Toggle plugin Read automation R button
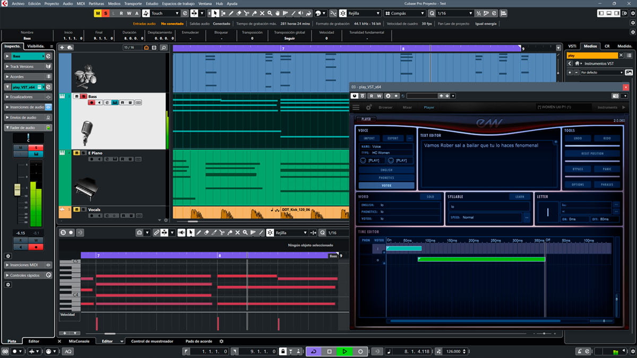Screen dimensions: 637x358 pos(372,96)
